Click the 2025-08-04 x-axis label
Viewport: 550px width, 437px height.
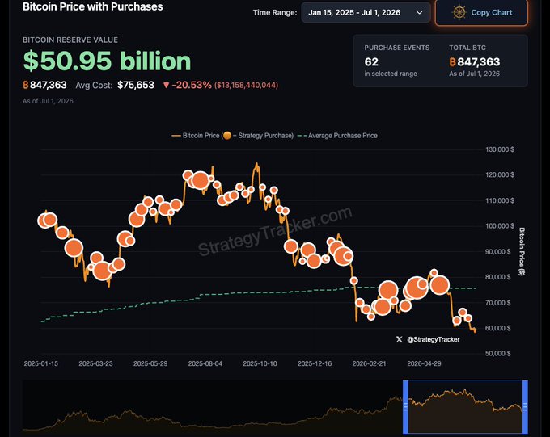click(205, 363)
